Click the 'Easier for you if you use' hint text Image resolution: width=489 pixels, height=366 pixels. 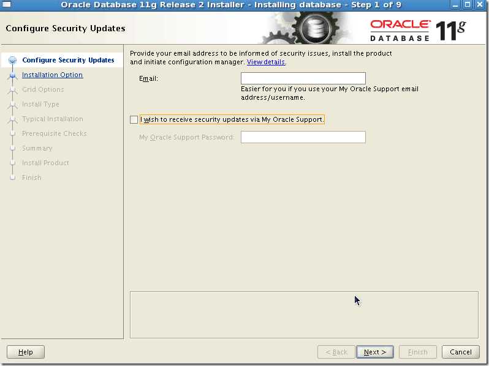(329, 93)
